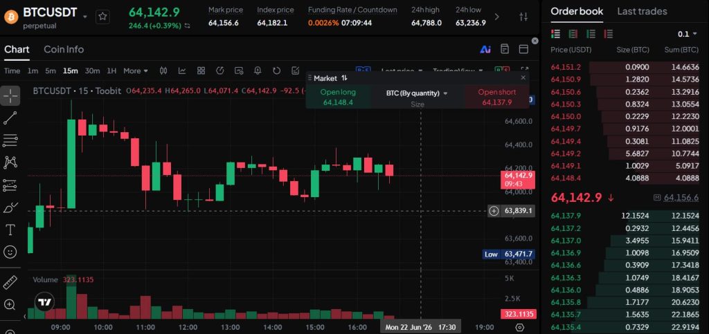Expand more ticker stats with the right chevron
Viewport: 709px width, 334px height.
pyautogui.click(x=497, y=17)
